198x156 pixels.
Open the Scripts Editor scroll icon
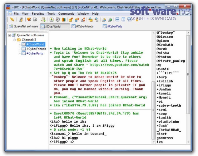coord(43,19)
